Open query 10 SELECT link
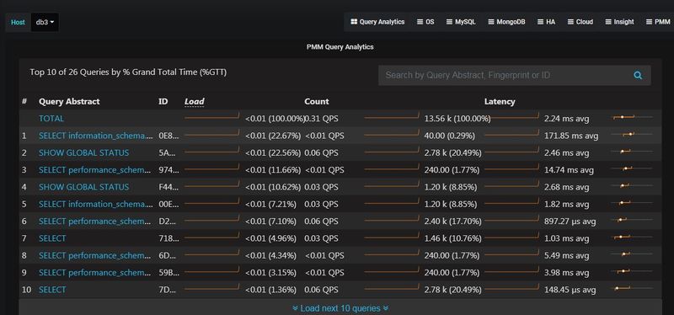Viewport: 674px width, 315px height. pos(52,290)
